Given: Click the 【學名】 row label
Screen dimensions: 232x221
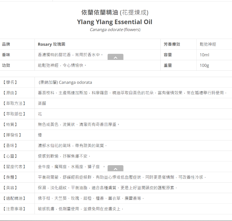Looking at the screenshot, I should [10, 82].
